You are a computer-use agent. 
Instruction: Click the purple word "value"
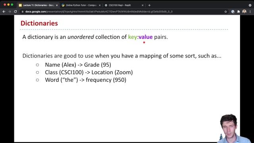coord(146,37)
